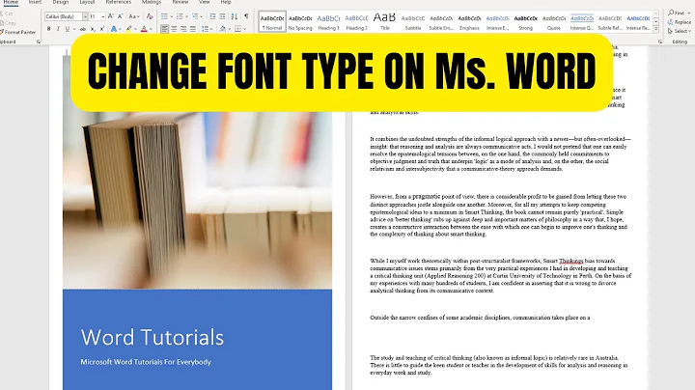Apply the red font color
Image resolution: width=695 pixels, height=390 pixels.
[x=144, y=29]
